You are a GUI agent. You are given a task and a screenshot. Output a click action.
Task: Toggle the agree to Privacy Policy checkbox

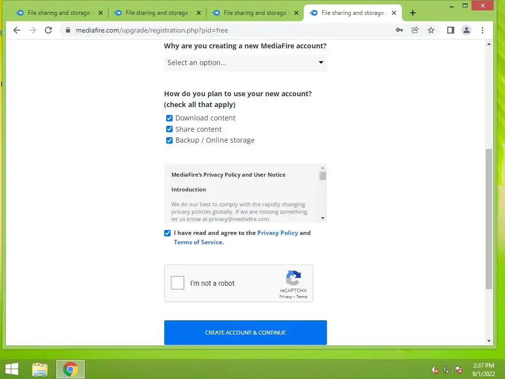coord(168,233)
